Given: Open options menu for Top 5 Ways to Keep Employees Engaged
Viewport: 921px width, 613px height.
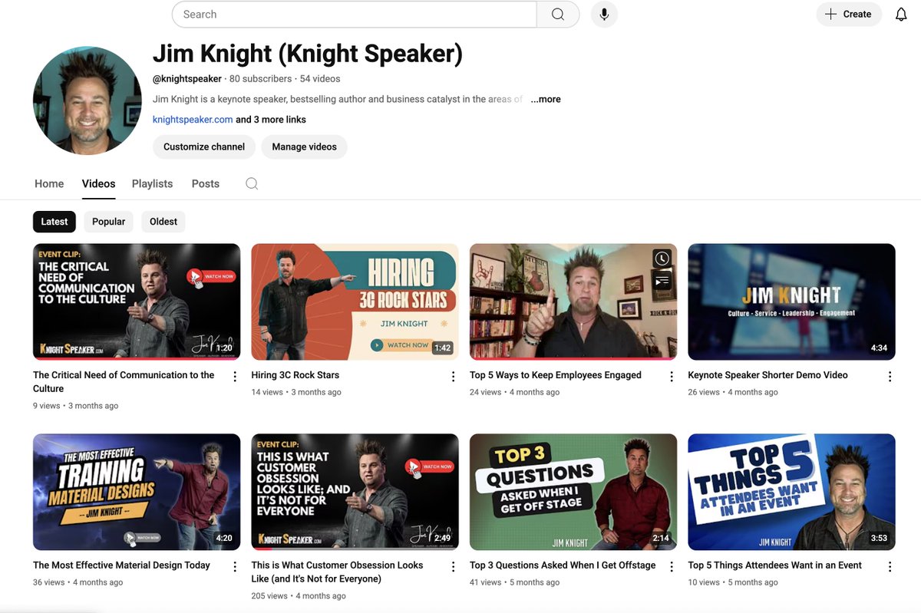Looking at the screenshot, I should [672, 377].
